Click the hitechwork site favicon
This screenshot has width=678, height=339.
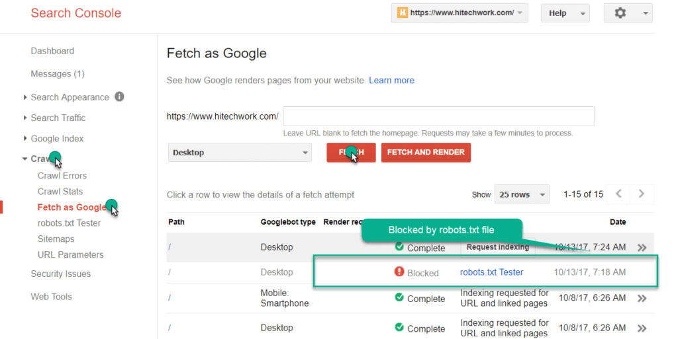tap(403, 13)
